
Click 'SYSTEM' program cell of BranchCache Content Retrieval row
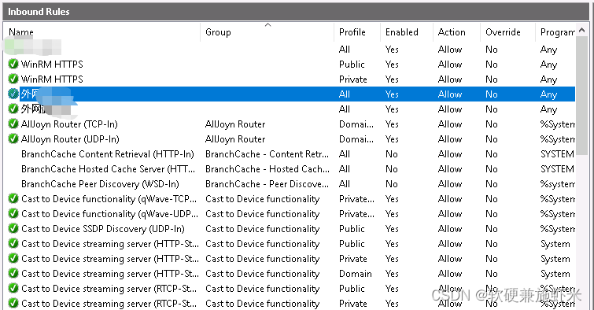tap(557, 154)
